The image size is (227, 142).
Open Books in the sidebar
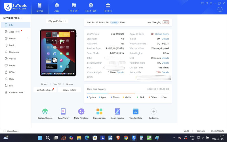click(x=16, y=65)
